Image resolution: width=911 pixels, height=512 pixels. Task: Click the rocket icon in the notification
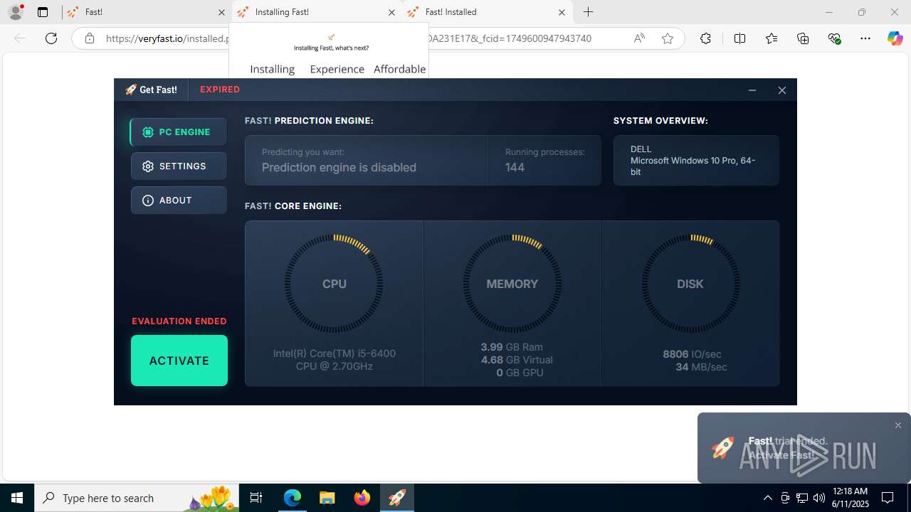[x=723, y=448]
